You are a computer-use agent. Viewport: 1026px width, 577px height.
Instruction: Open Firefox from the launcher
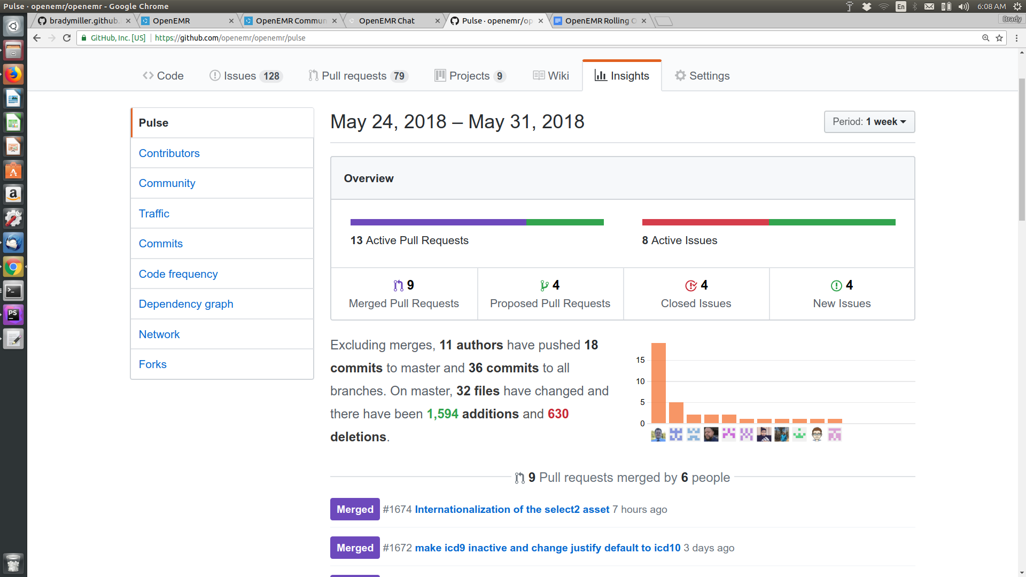13,74
